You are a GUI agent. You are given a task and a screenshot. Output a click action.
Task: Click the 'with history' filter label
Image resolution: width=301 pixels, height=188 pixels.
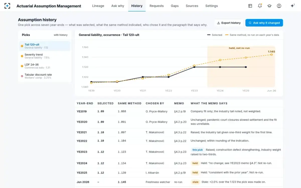coord(60,35)
